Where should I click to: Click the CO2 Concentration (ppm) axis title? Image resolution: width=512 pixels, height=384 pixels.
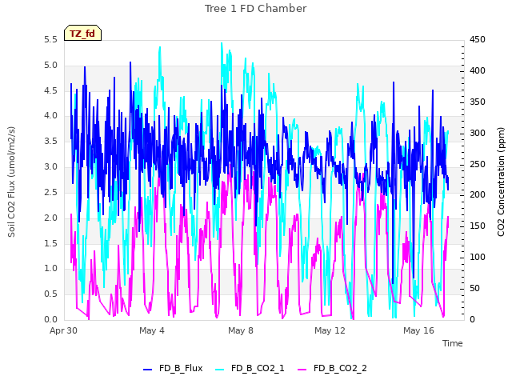pyautogui.click(x=501, y=182)
